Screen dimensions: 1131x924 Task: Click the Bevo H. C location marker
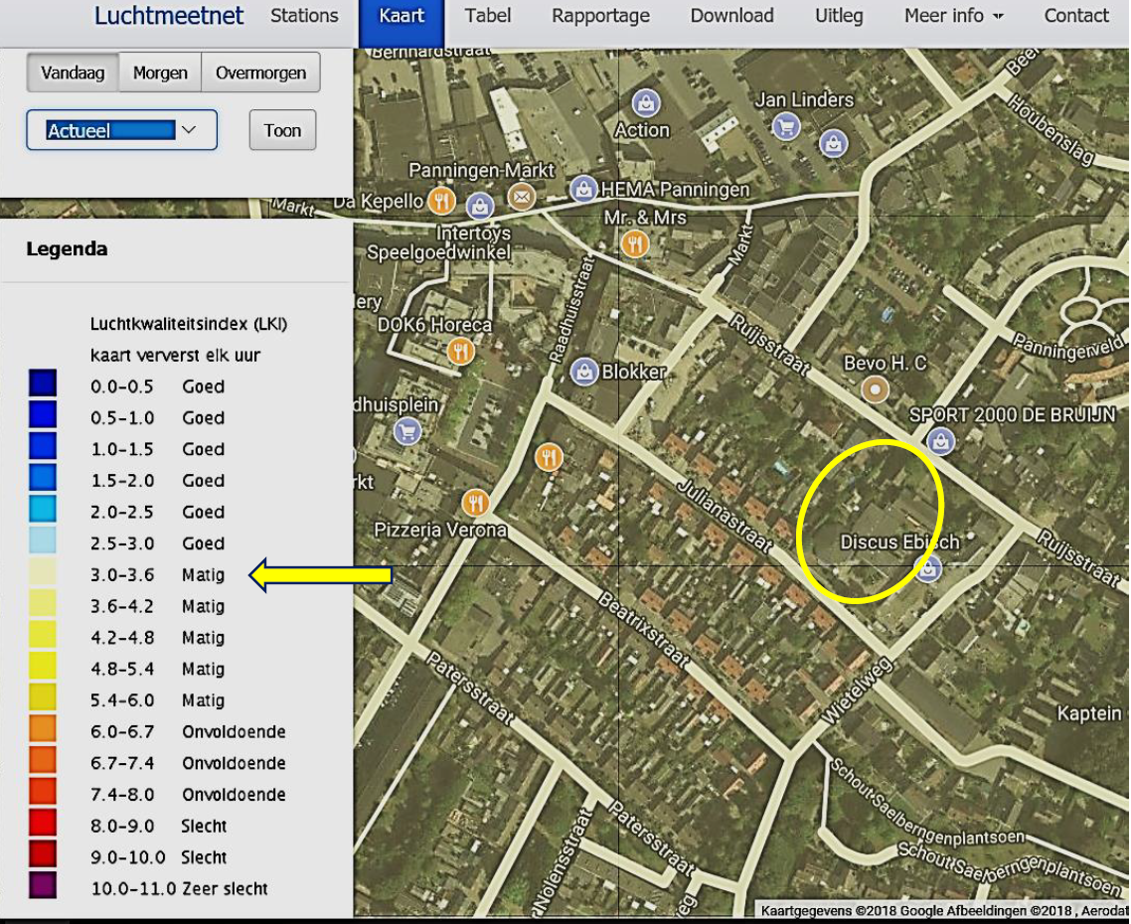[x=875, y=390]
